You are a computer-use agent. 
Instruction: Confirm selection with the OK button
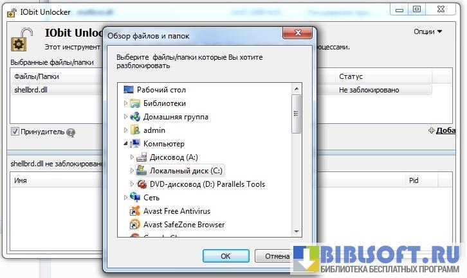click(226, 256)
